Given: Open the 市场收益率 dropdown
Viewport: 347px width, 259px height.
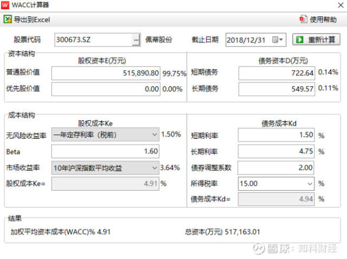Looking at the screenshot, I should pyautogui.click(x=105, y=168).
